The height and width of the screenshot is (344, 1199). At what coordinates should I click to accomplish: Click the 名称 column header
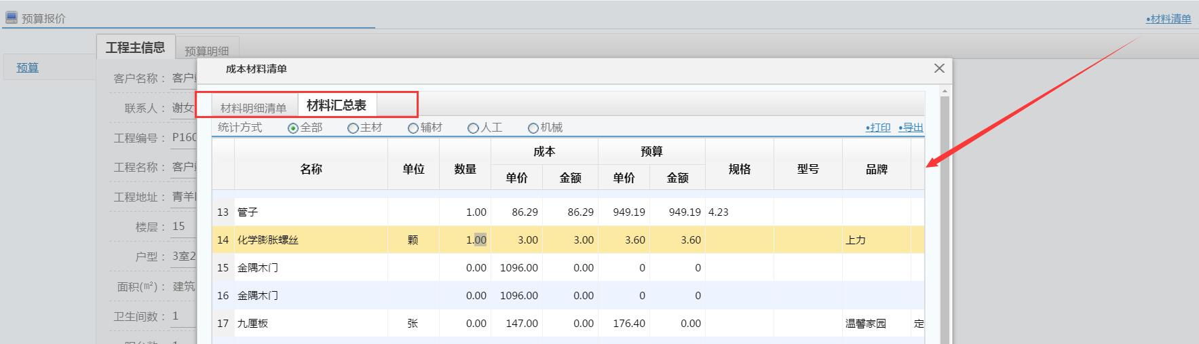[311, 169]
